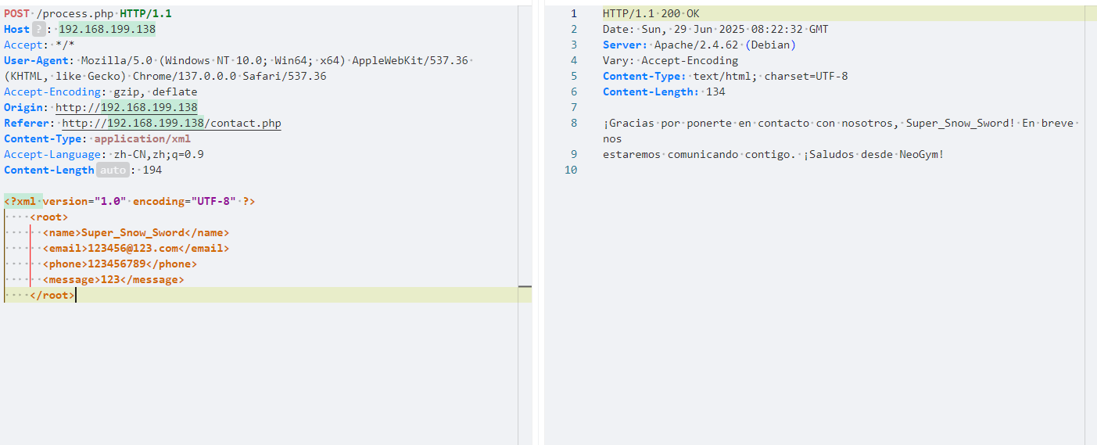Click line number 1 in response gutter
Screen dimensions: 1097x445
point(574,14)
